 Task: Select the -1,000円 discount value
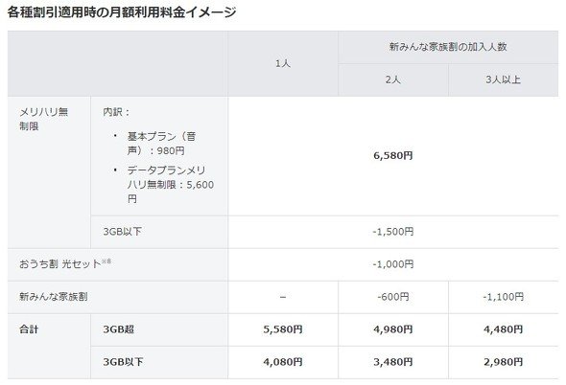click(x=392, y=264)
